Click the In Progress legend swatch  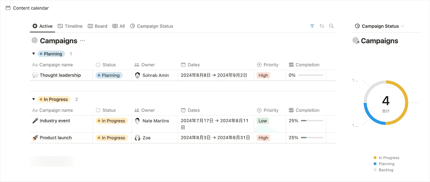click(375, 158)
